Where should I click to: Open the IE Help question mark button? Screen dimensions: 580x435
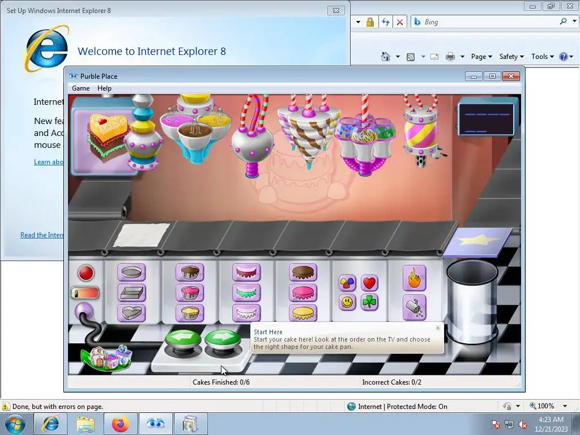click(x=564, y=57)
